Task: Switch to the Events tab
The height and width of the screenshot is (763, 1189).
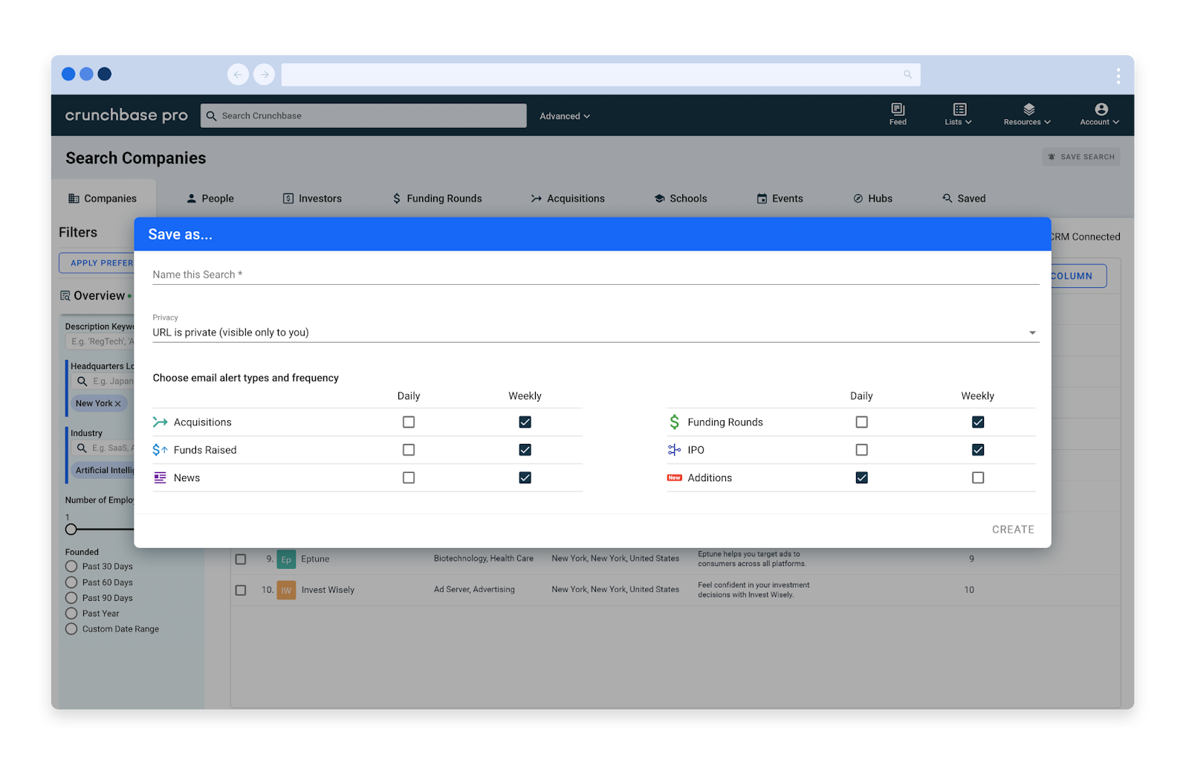Action: click(780, 199)
